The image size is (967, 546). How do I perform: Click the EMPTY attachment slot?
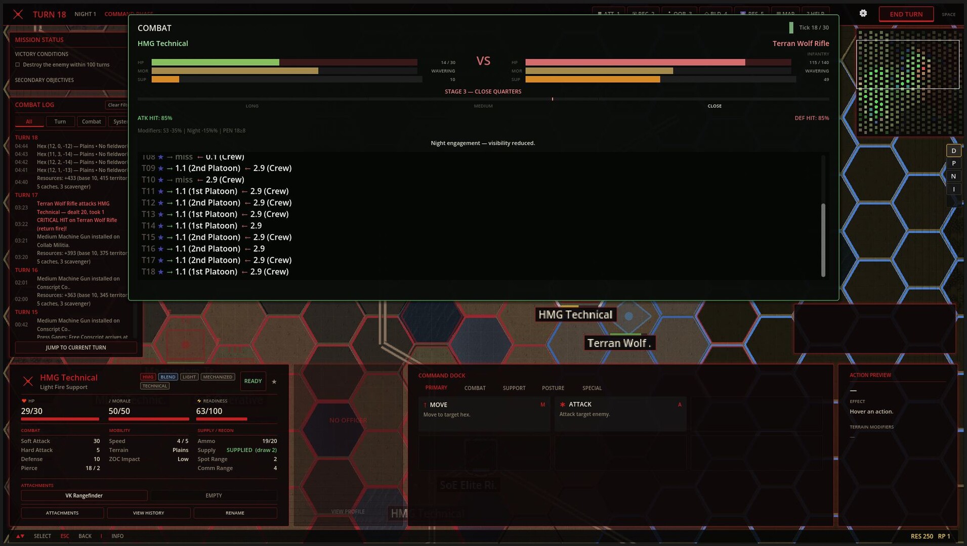click(x=214, y=495)
